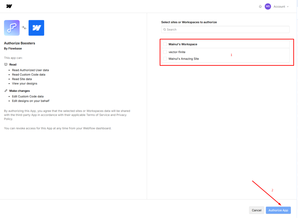The height and width of the screenshot is (218, 298).
Task: Click the Authorize App button
Action: pyautogui.click(x=278, y=210)
